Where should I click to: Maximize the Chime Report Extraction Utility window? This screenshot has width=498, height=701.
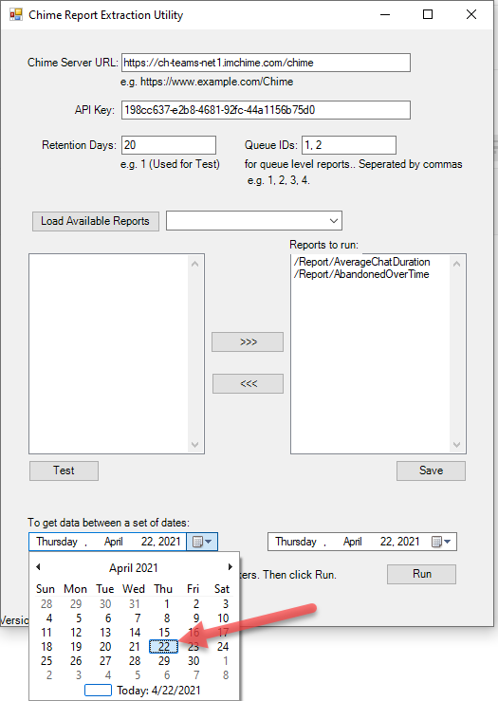click(x=428, y=14)
